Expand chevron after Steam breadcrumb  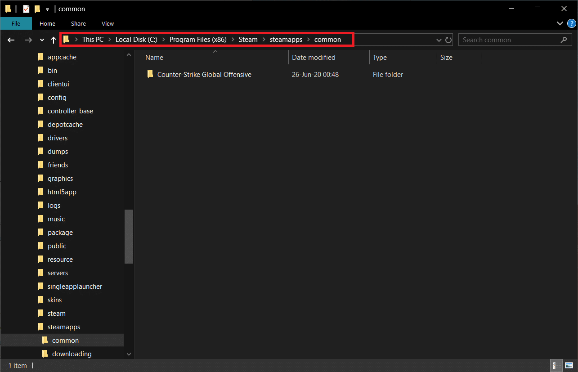click(x=264, y=40)
